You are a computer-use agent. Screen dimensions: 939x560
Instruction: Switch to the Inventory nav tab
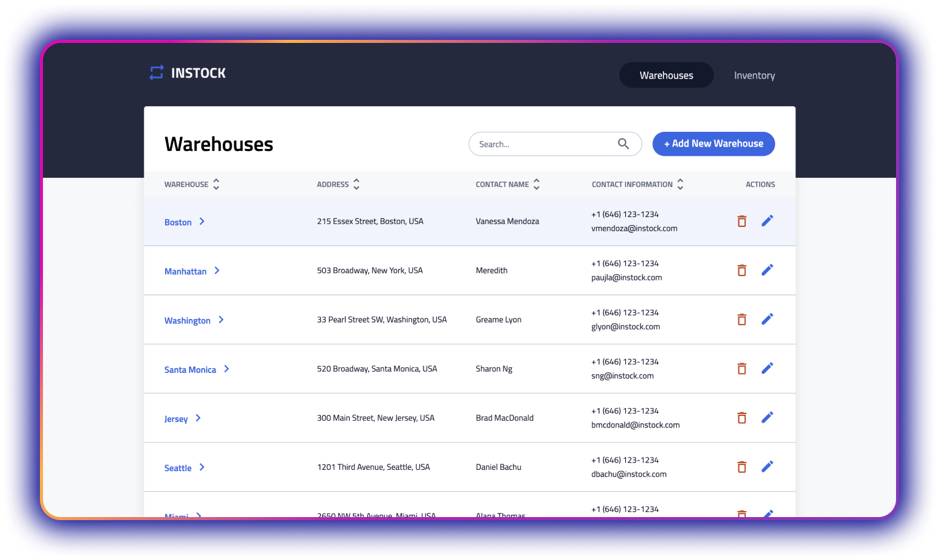click(754, 75)
